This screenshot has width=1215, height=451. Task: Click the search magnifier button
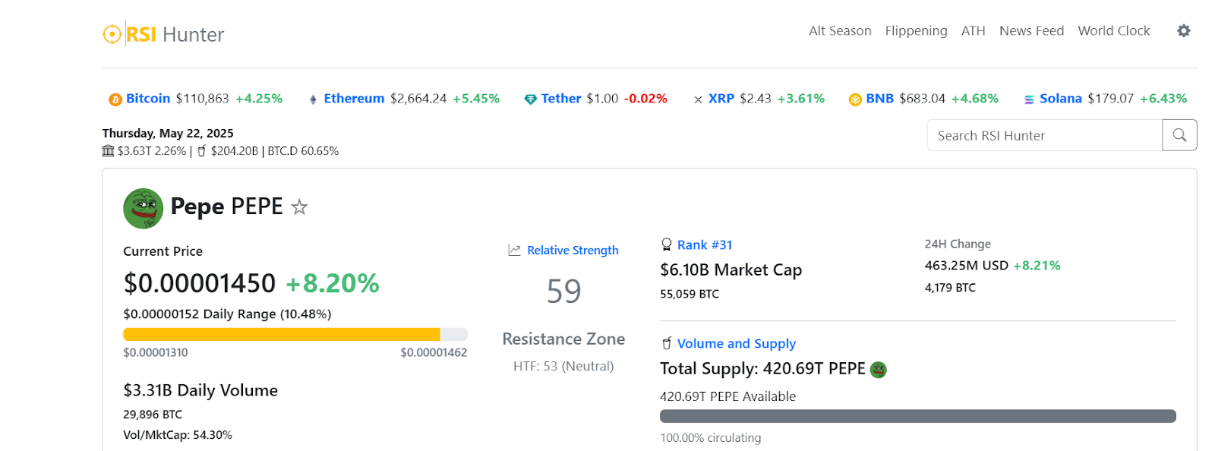click(1179, 135)
